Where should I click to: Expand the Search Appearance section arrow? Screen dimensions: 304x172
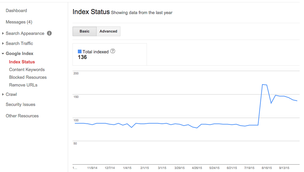tap(3, 34)
